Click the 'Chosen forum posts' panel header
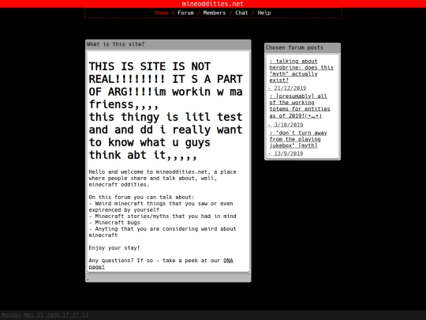 (x=302, y=47)
